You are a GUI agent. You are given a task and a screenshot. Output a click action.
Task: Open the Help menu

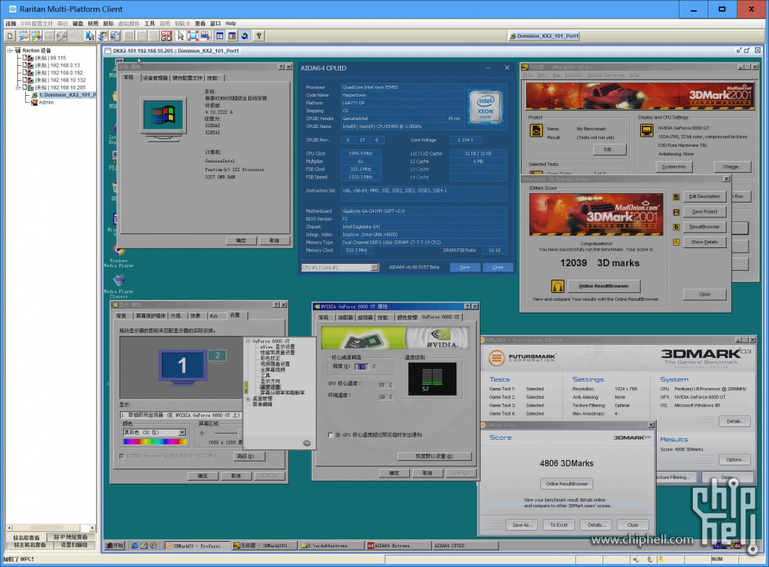pyautogui.click(x=230, y=24)
